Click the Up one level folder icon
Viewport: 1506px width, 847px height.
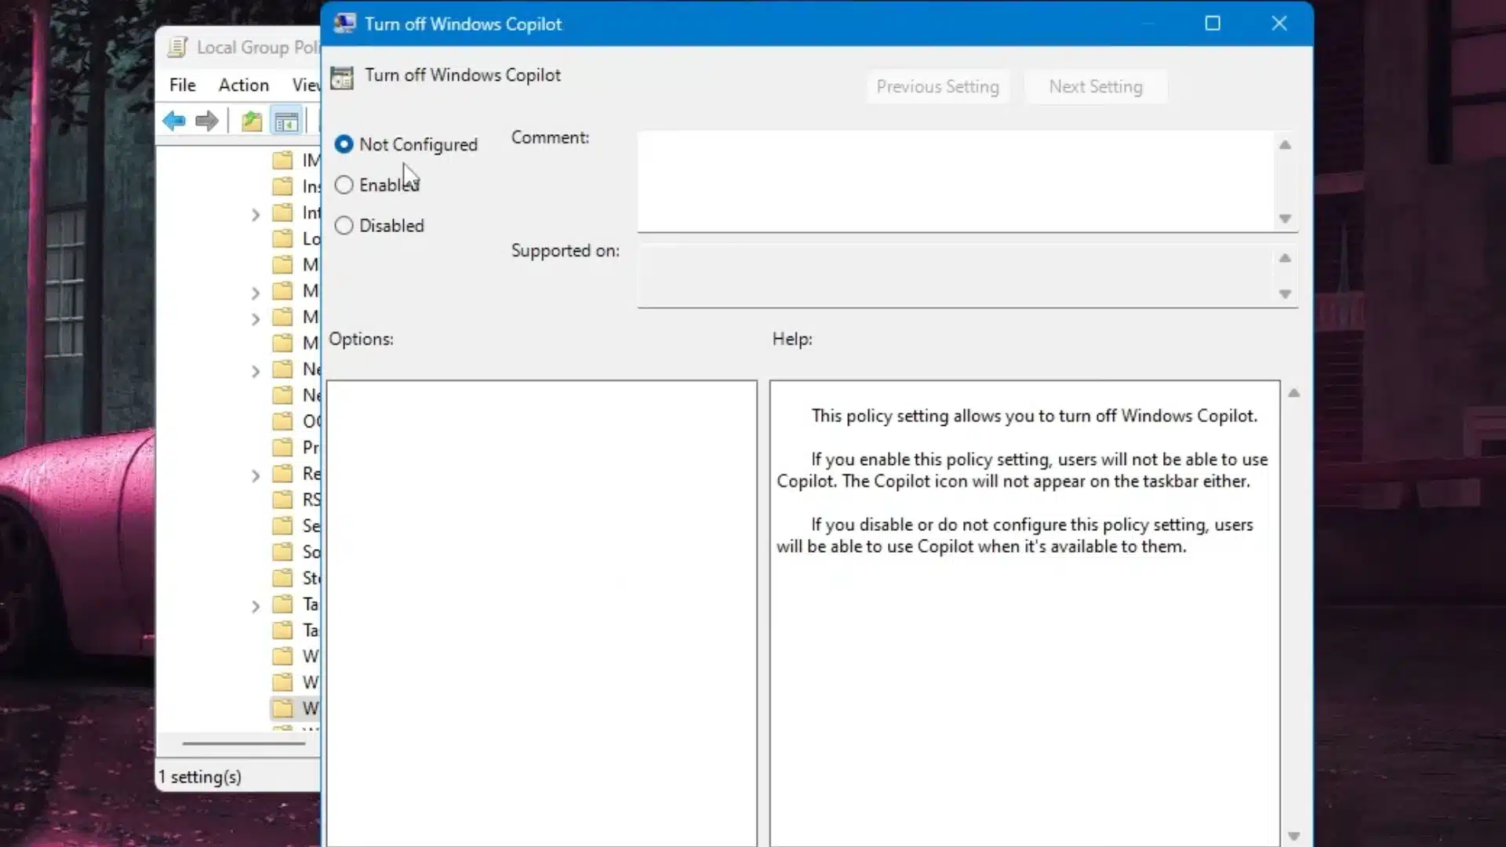(x=251, y=121)
